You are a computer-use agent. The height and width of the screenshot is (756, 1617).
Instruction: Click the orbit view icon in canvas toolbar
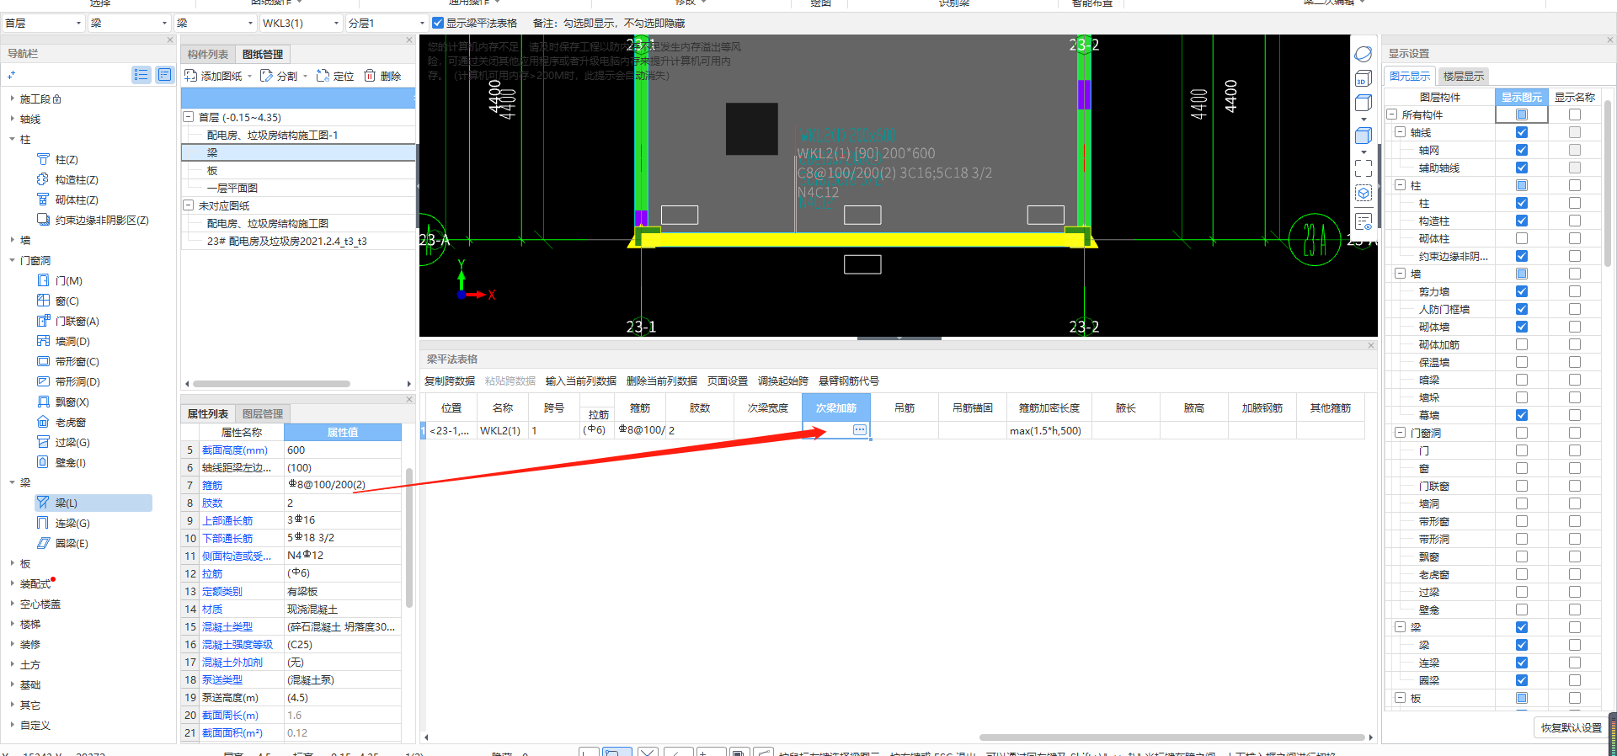point(1364,54)
